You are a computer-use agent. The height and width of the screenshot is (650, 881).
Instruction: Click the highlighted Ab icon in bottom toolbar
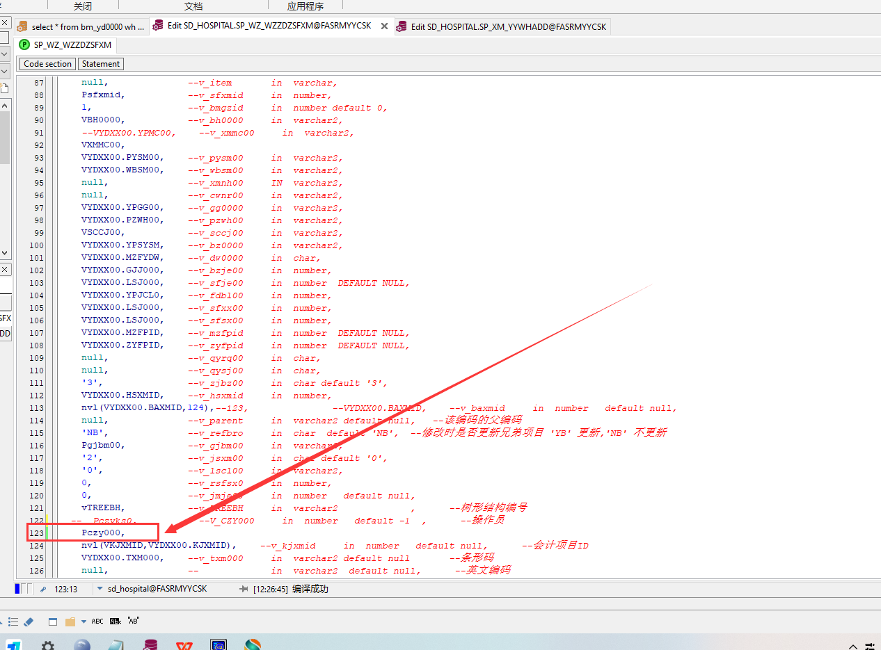pos(116,621)
